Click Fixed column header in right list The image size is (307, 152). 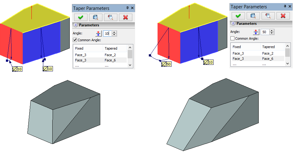pyautogui.click(x=237, y=47)
